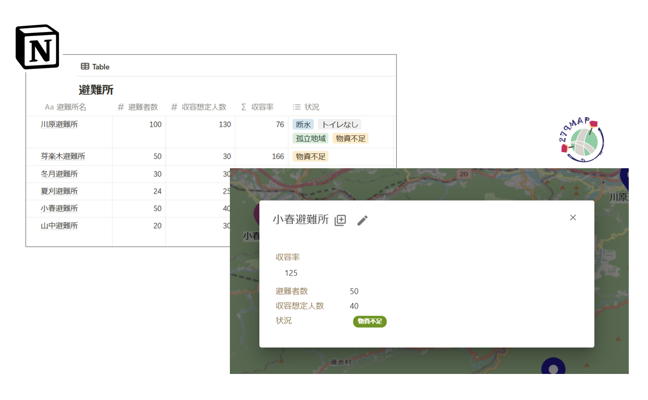The height and width of the screenshot is (400, 648).
Task: Click the Aa icon on 避難所名 column
Action: [50, 107]
